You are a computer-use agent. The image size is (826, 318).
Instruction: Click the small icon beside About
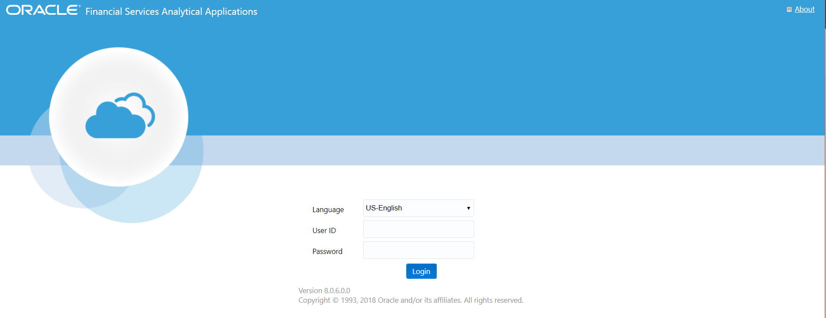point(789,10)
